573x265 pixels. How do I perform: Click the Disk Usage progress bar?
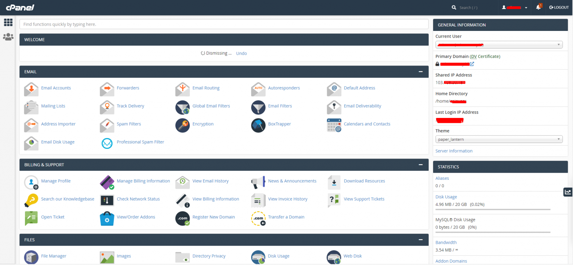492,210
